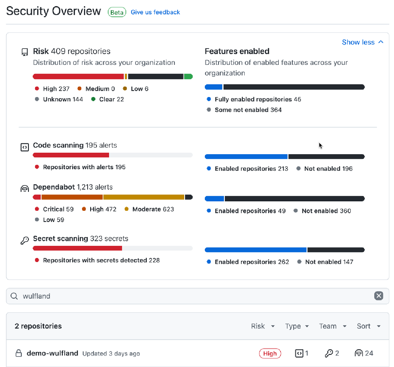The image size is (394, 367).
Task: Open the Team filter dropdown
Action: [x=333, y=326]
